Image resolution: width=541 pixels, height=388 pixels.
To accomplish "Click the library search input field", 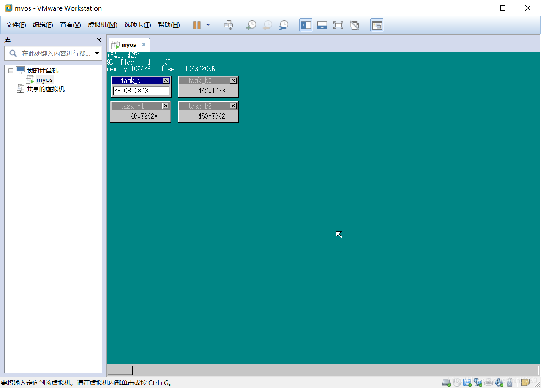I will pos(56,54).
